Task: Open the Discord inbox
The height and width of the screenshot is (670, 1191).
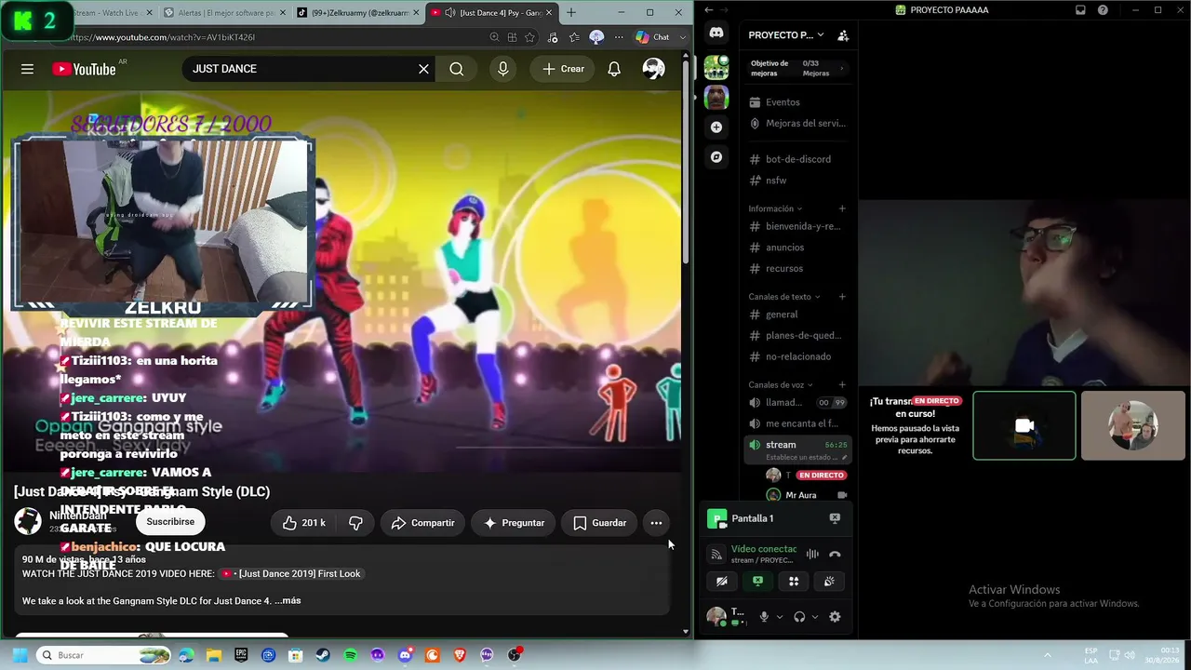Action: [x=1080, y=10]
